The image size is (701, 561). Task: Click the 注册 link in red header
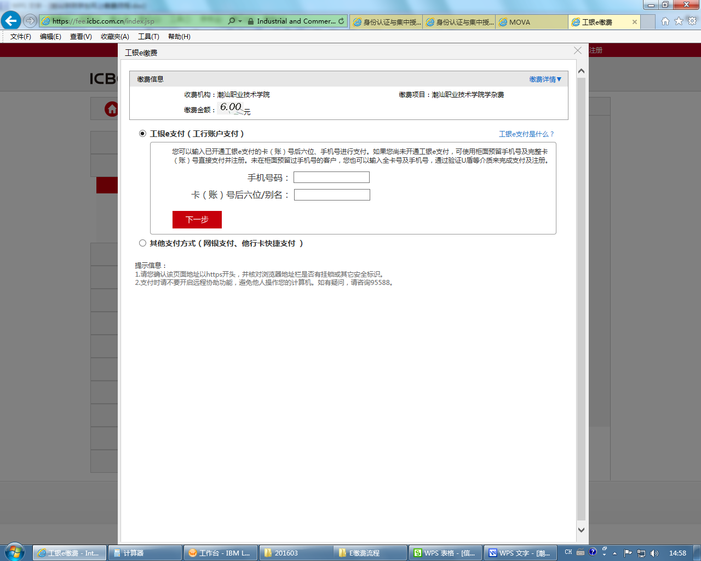coord(596,50)
